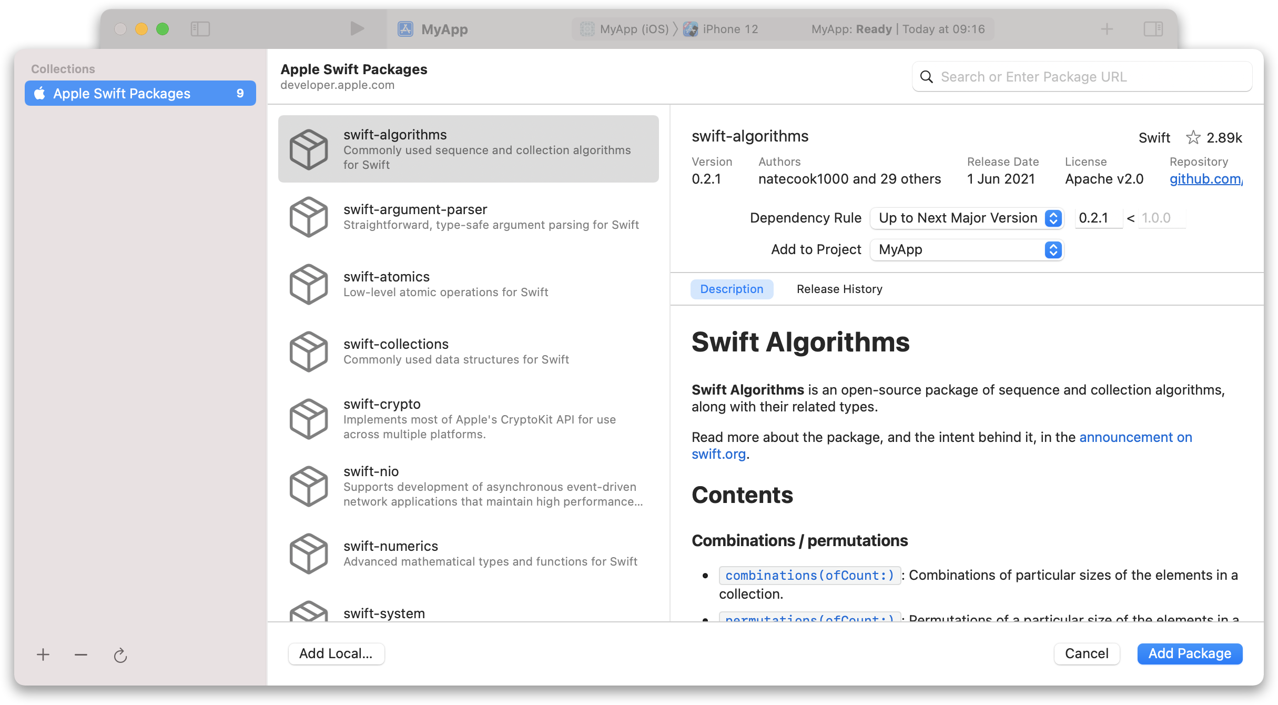The height and width of the screenshot is (705, 1278).
Task: Click the Add Package button
Action: point(1190,653)
